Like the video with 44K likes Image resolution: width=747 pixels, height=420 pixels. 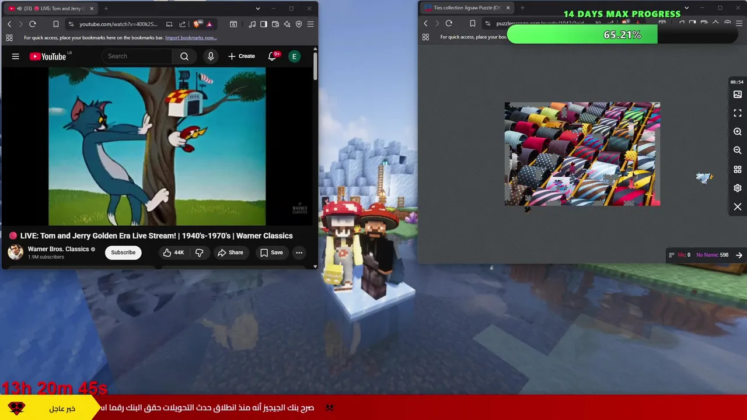(x=173, y=253)
